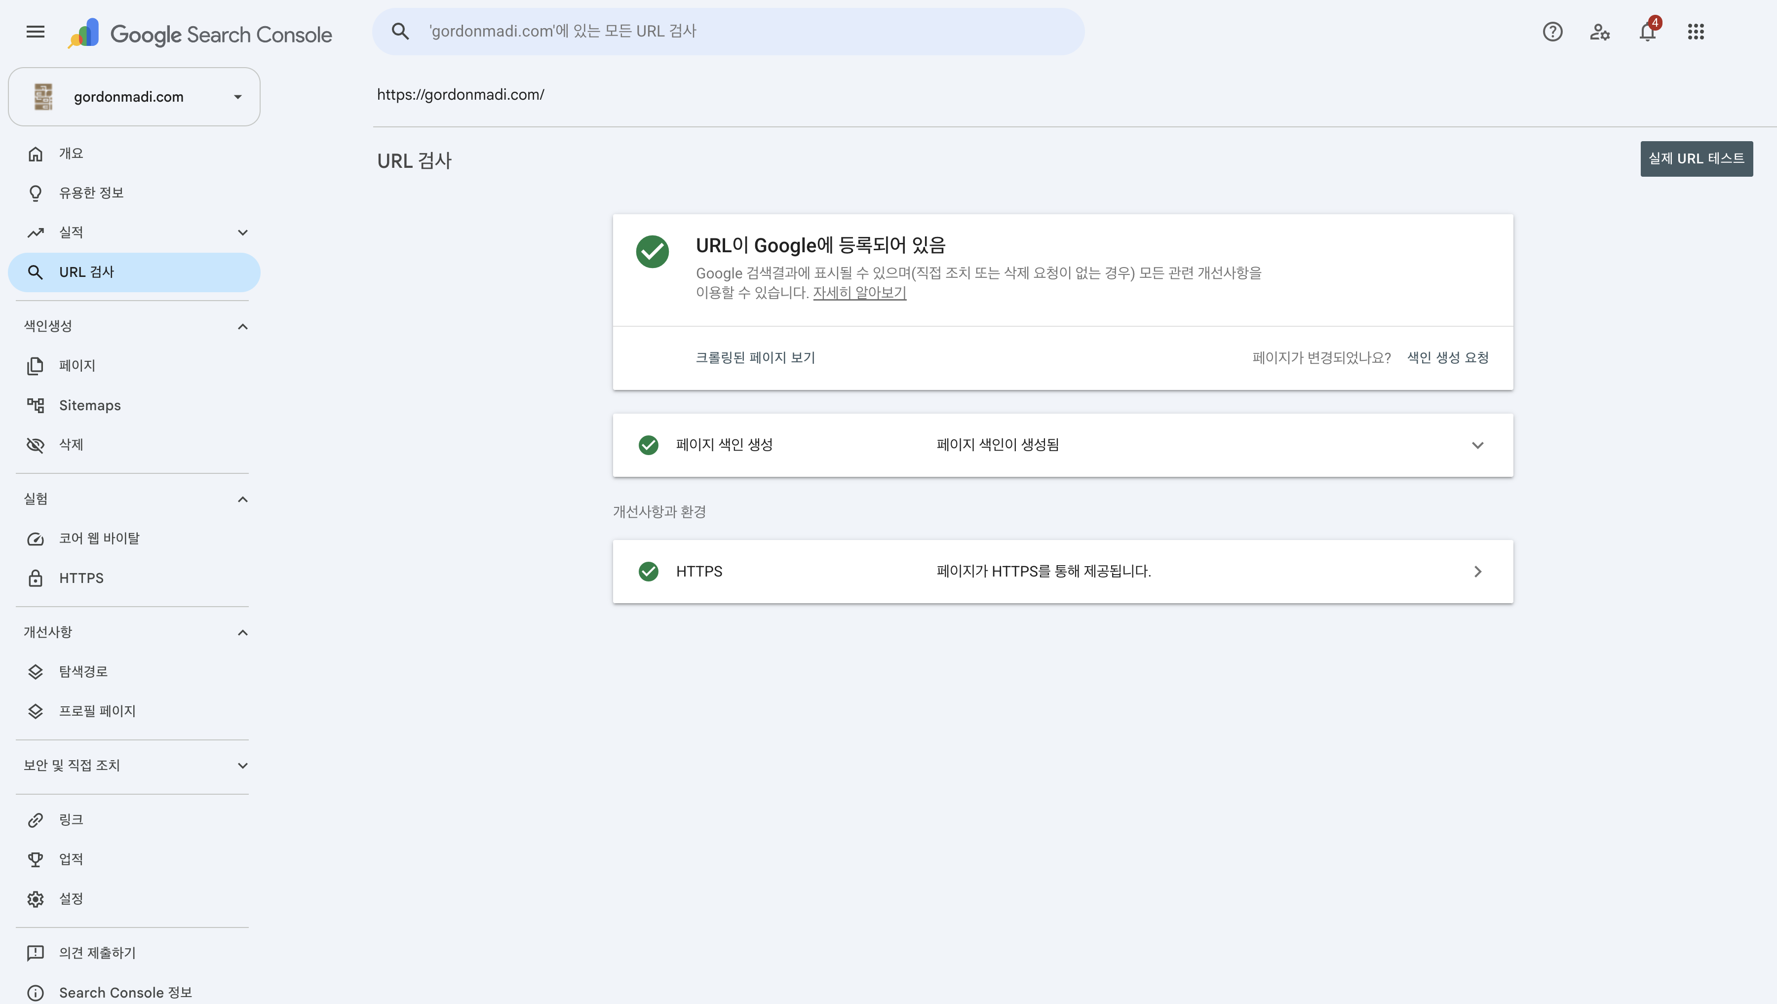
Task: Click the info icon for Search Console 정보
Action: point(35,993)
